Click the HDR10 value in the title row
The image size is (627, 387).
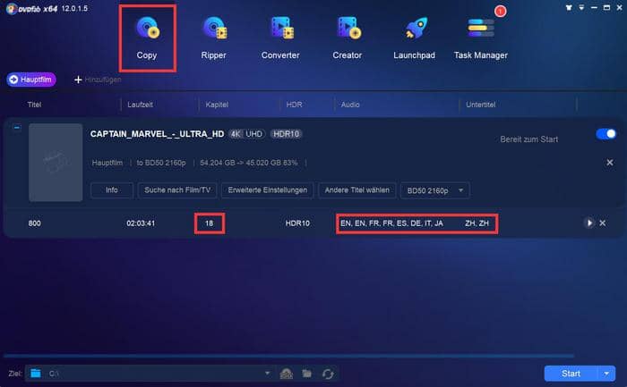coord(297,223)
